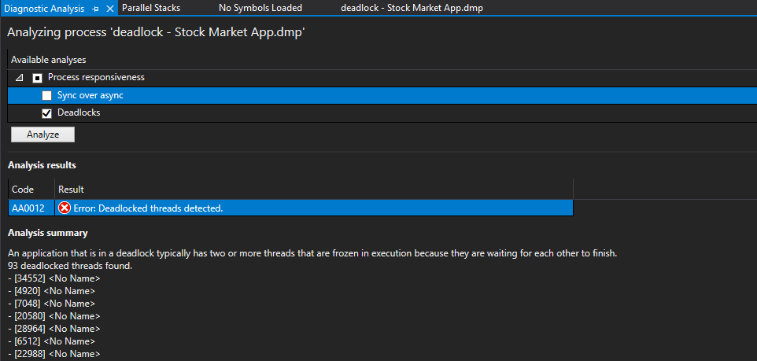This screenshot has height=361, width=757.
Task: Select thread entry [6512] <No Name>
Action: pyautogui.click(x=52, y=341)
